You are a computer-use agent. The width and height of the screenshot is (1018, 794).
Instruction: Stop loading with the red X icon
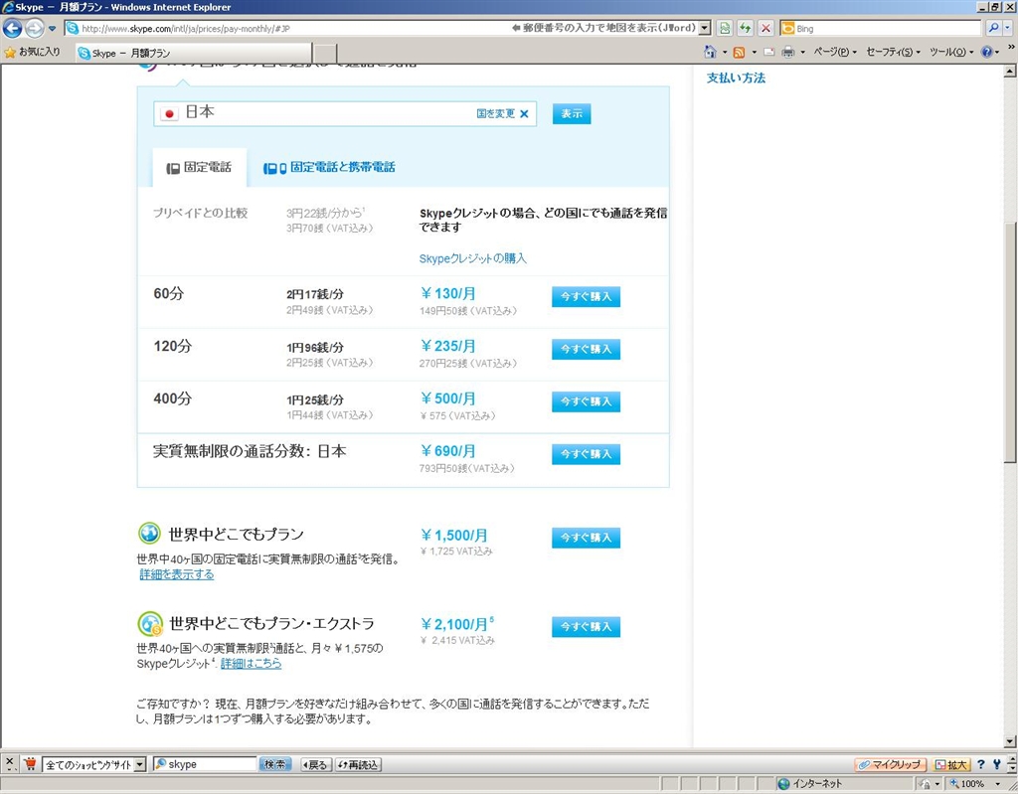click(x=766, y=28)
